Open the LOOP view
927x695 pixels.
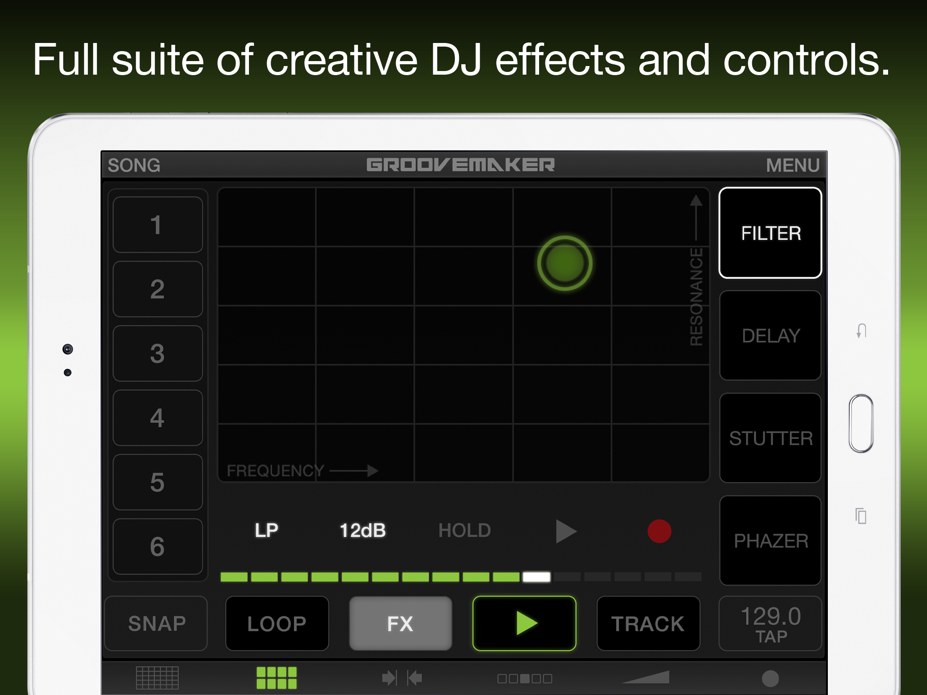pyautogui.click(x=277, y=624)
